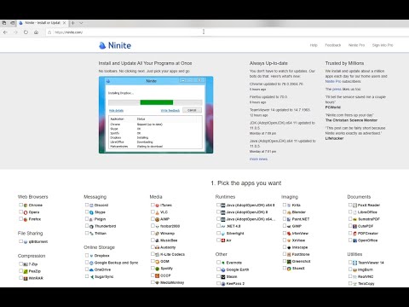Open the press link in Trusted section
The image size is (409, 307).
(337, 90)
